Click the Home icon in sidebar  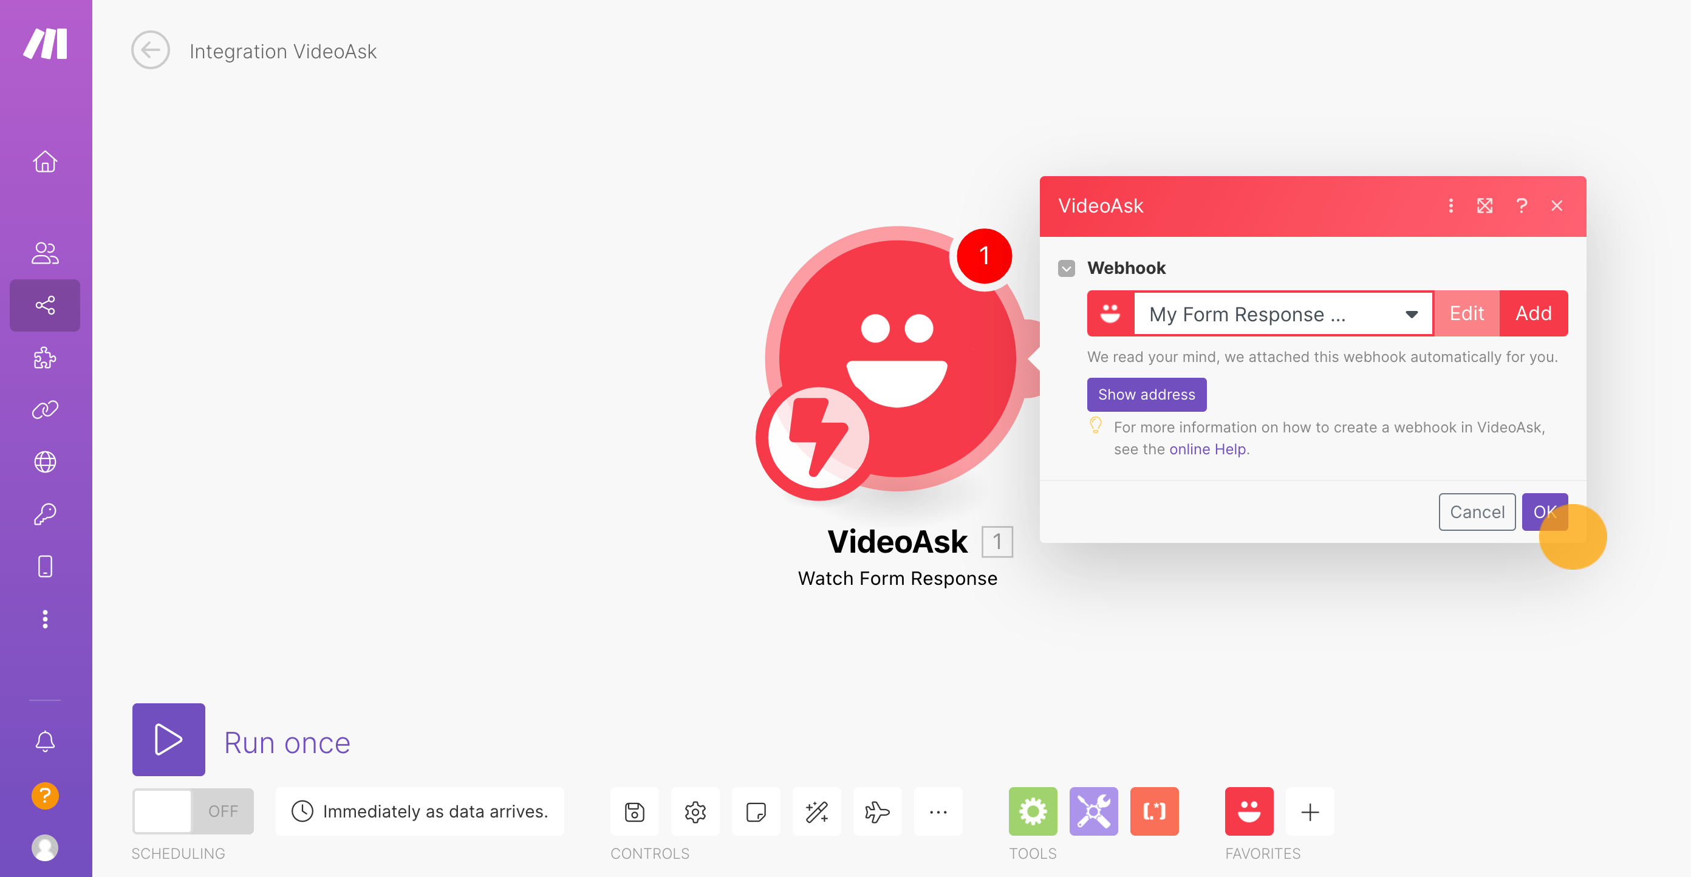46,160
